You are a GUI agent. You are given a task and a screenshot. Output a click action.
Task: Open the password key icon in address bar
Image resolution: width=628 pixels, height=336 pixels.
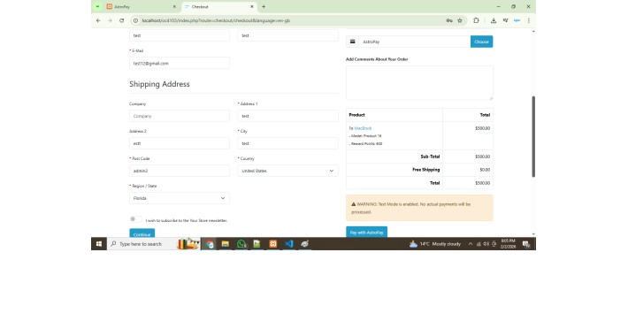pos(449,20)
